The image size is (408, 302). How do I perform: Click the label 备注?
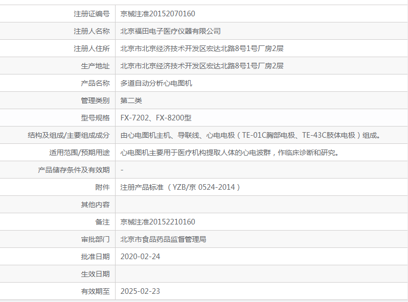tap(103, 222)
